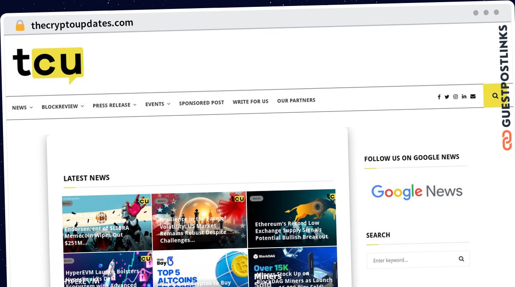Open the Top 5 Altcoins article
Image resolution: width=515 pixels, height=287 pixels.
pos(200,268)
